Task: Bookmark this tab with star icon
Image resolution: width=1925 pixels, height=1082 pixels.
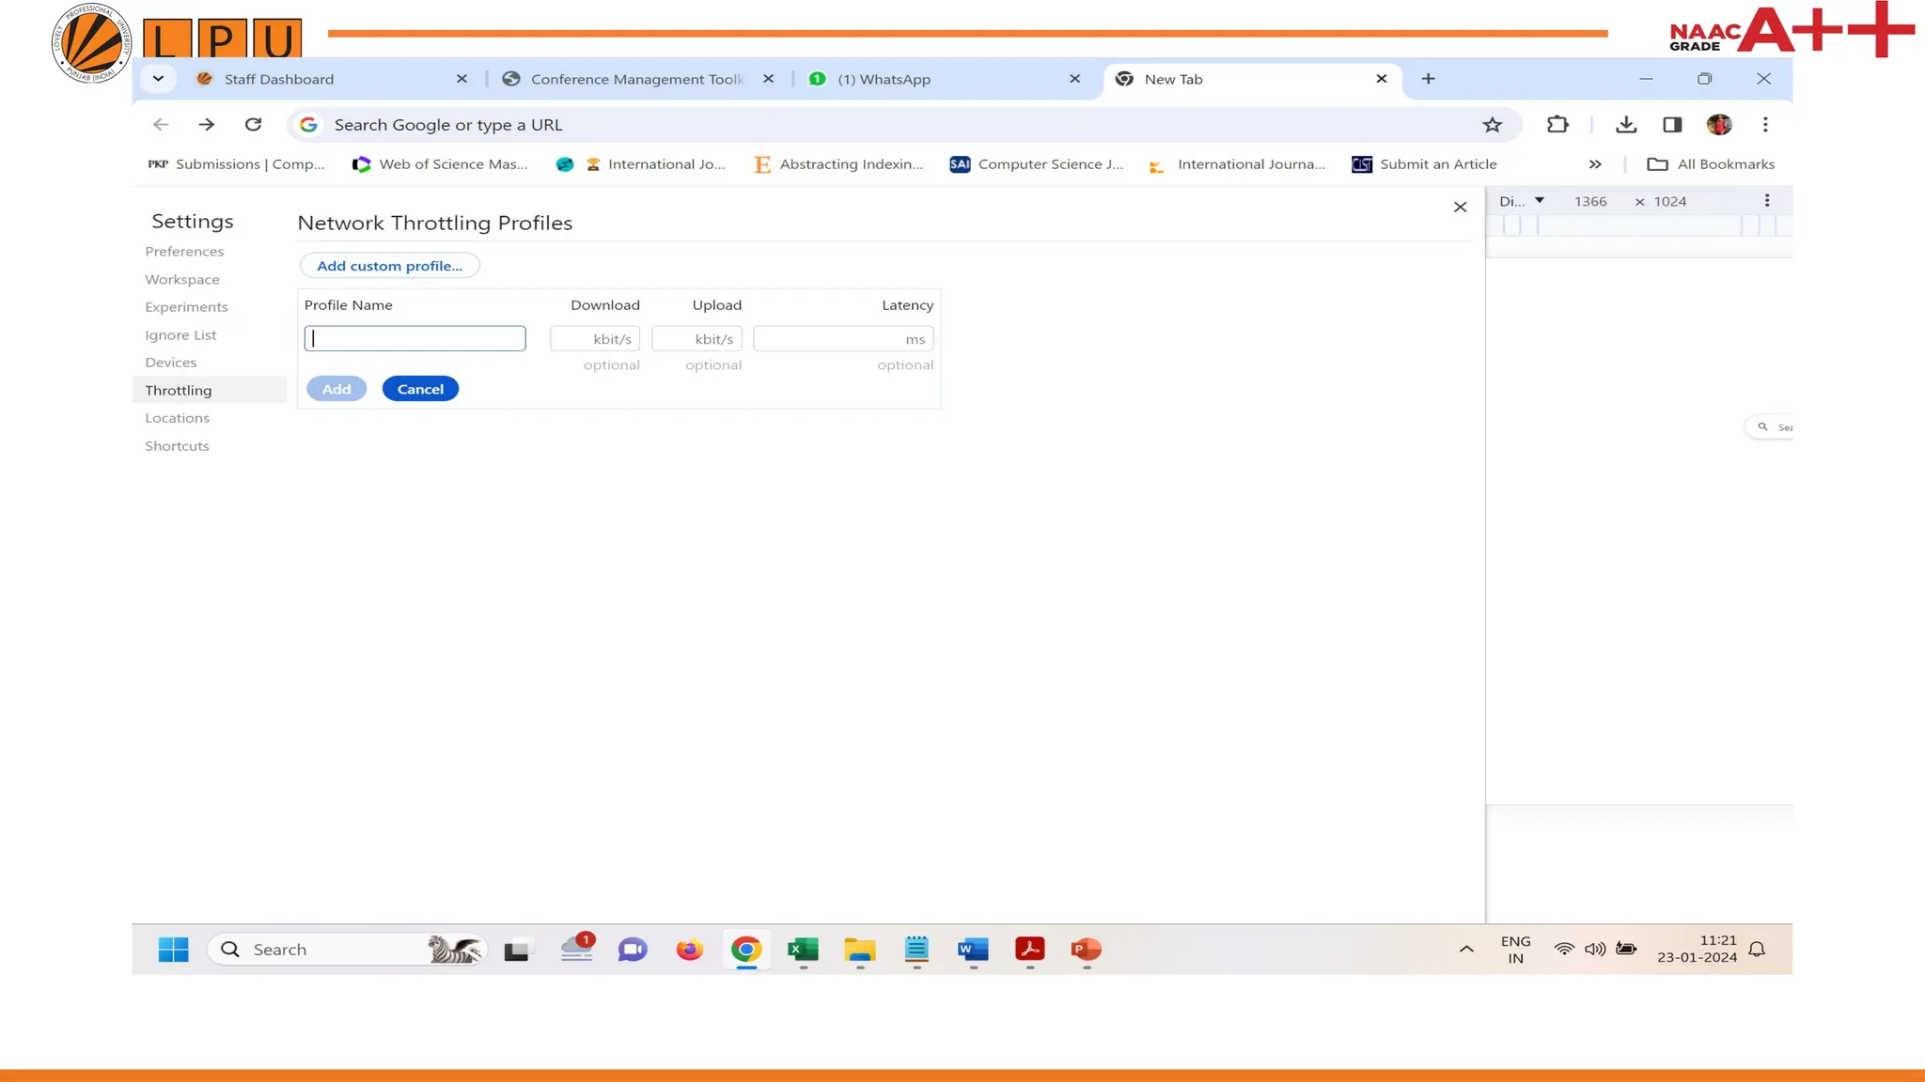Action: tap(1492, 125)
